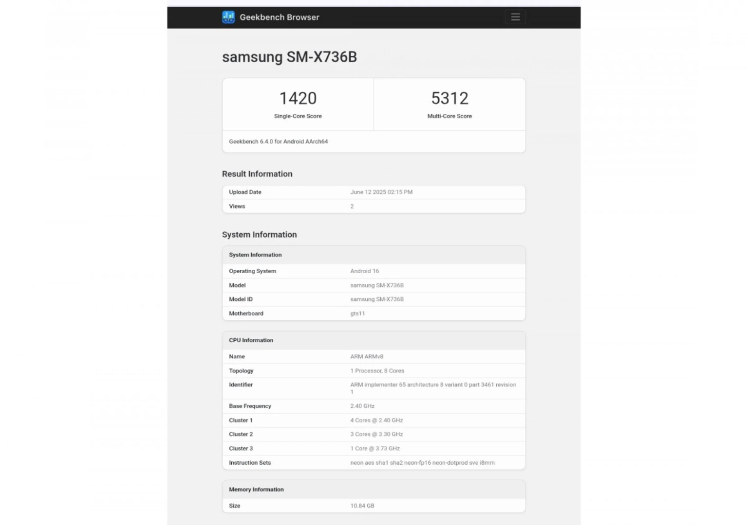
Task: Click the Cluster 3 row label
Action: (x=241, y=449)
